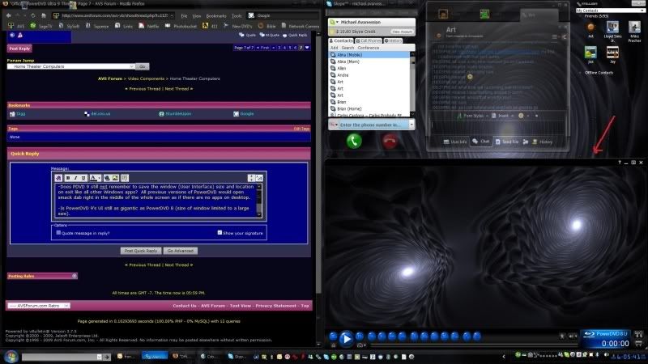The image size is (648, 364).
Task: Click Art's avatar in Friends contact list
Action: [590, 28]
